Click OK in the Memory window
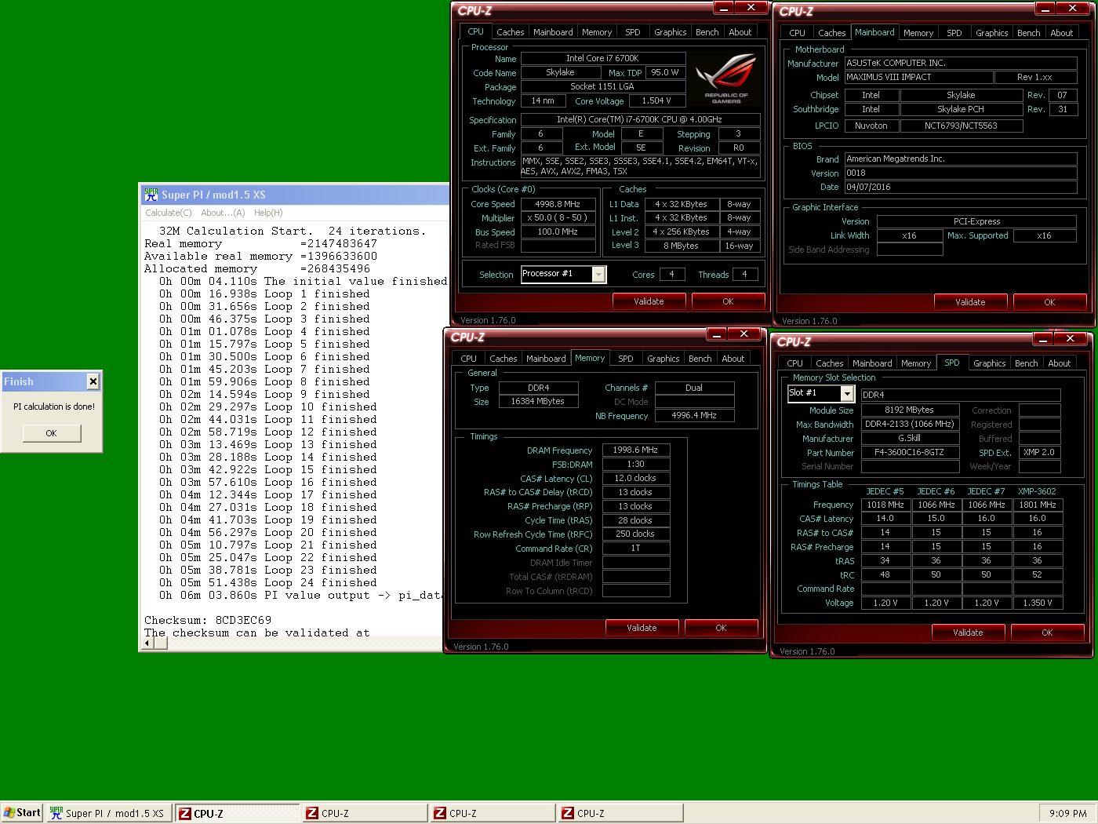This screenshot has width=1098, height=824. [721, 628]
